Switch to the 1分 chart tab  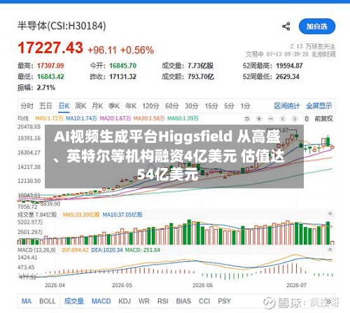click(x=245, y=106)
